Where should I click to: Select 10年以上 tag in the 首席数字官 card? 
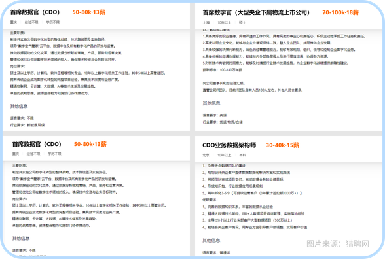[224, 22]
